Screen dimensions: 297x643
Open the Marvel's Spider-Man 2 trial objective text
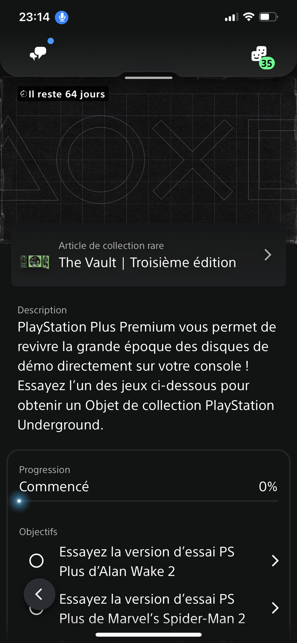(x=152, y=609)
